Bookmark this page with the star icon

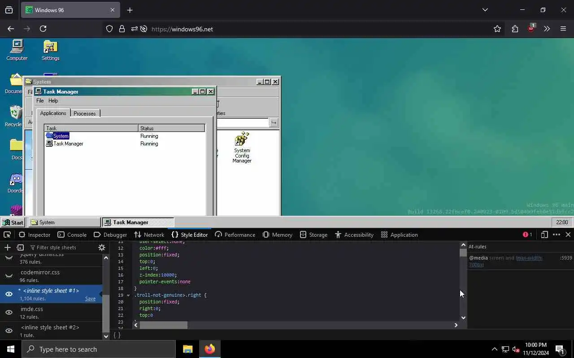tap(497, 29)
